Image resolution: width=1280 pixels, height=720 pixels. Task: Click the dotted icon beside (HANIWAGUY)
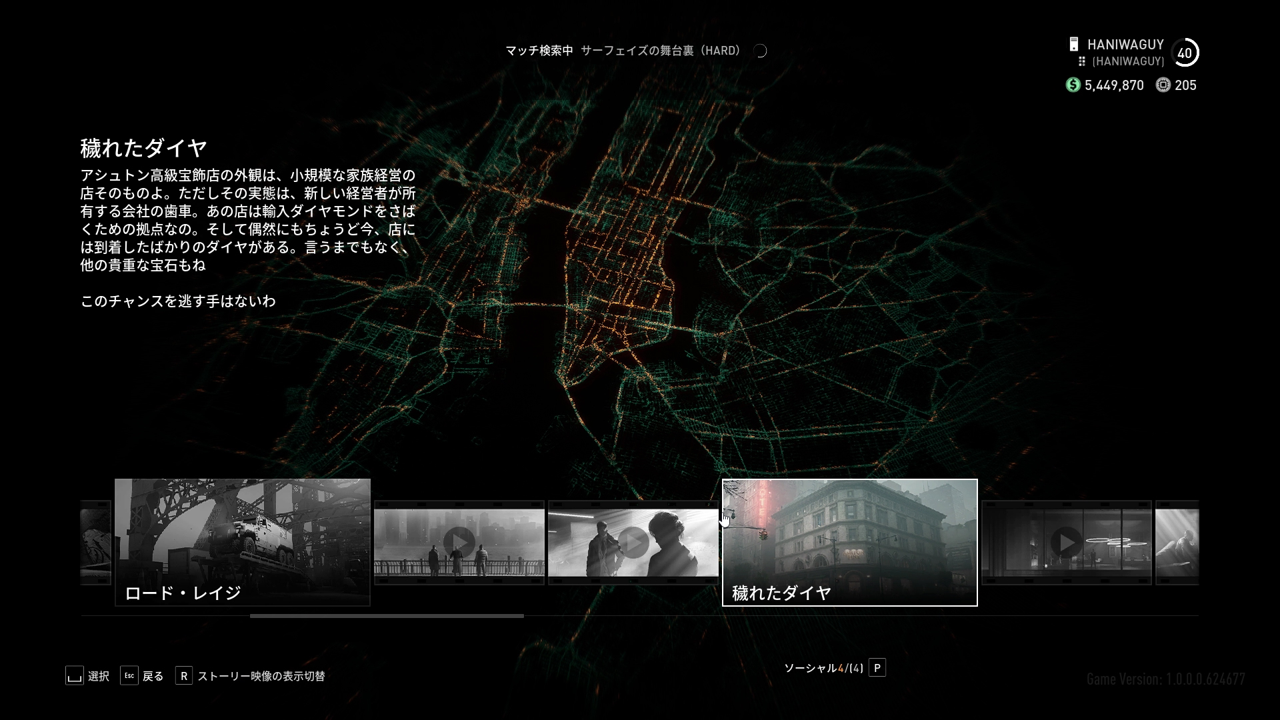(1082, 61)
